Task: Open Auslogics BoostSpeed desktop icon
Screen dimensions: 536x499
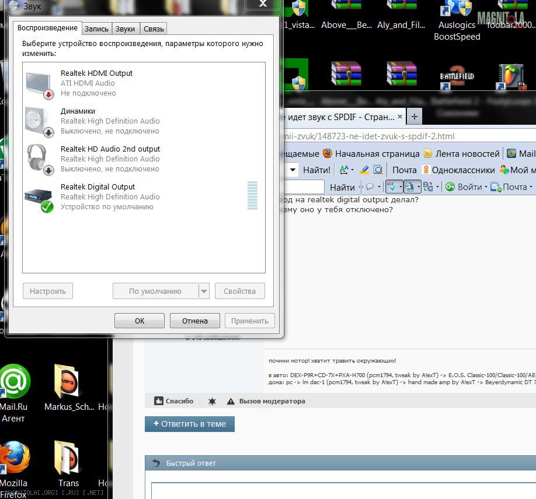Action: [457, 20]
